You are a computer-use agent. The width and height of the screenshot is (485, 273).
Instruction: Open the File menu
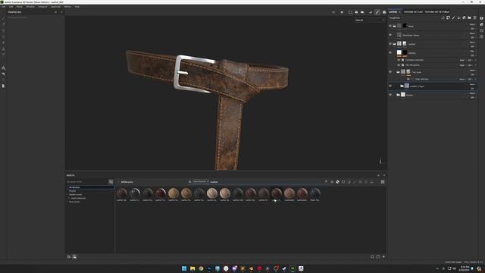(x=3, y=7)
